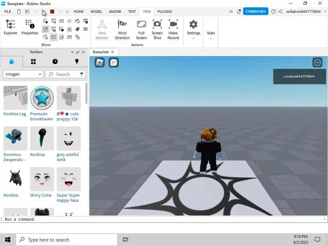Screen dimensions: 328x246
Task: Switch to the MODEL ribbon tab
Action: click(96, 12)
